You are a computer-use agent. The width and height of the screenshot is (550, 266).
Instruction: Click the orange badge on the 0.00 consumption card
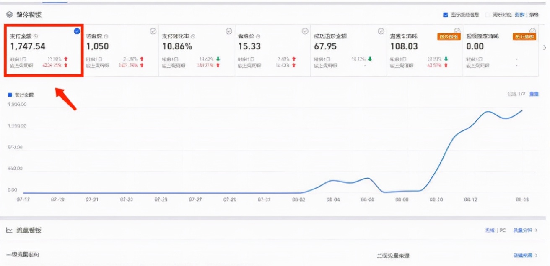[524, 36]
